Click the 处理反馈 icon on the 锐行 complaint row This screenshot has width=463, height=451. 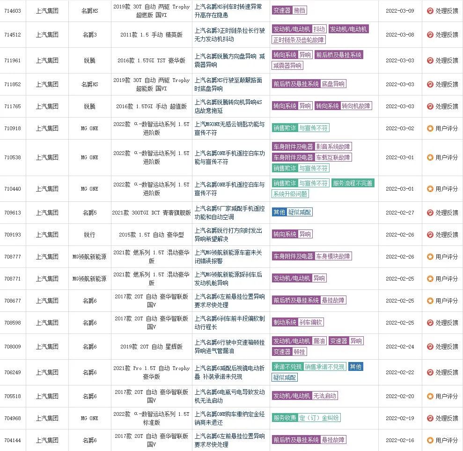(x=431, y=234)
